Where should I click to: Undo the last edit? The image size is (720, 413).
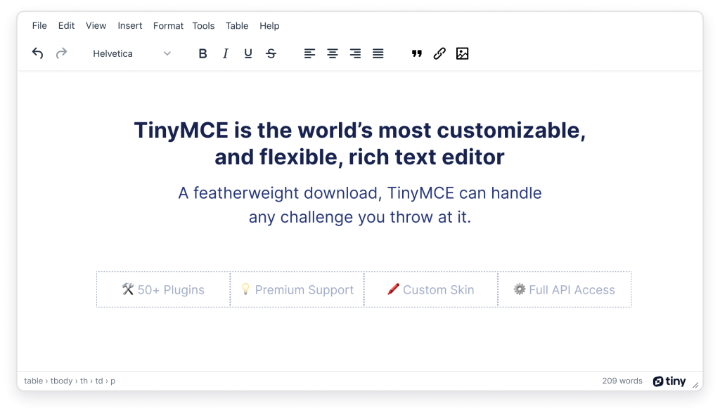38,53
